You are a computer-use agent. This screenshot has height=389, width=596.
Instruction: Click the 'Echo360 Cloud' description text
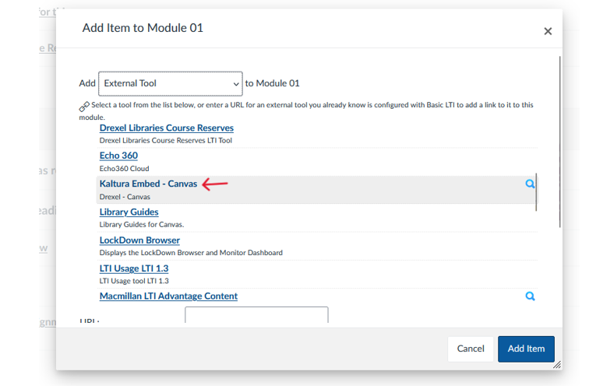pos(124,169)
